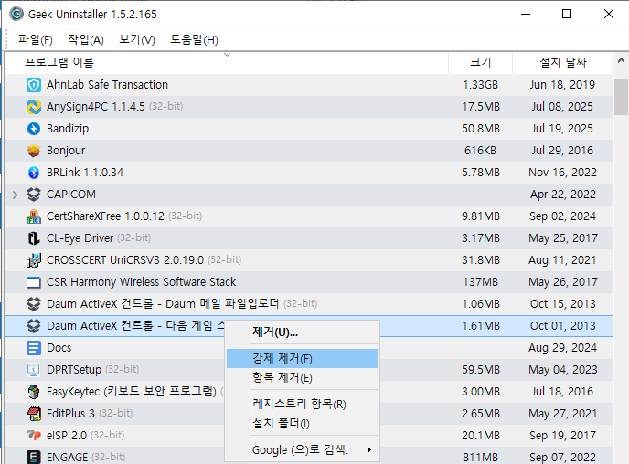
Task: Click the EditPlus 3 icon
Action: pos(34,414)
